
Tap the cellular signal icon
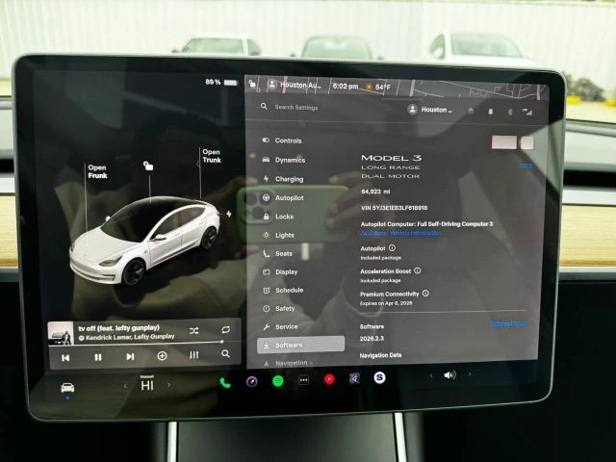tap(527, 113)
